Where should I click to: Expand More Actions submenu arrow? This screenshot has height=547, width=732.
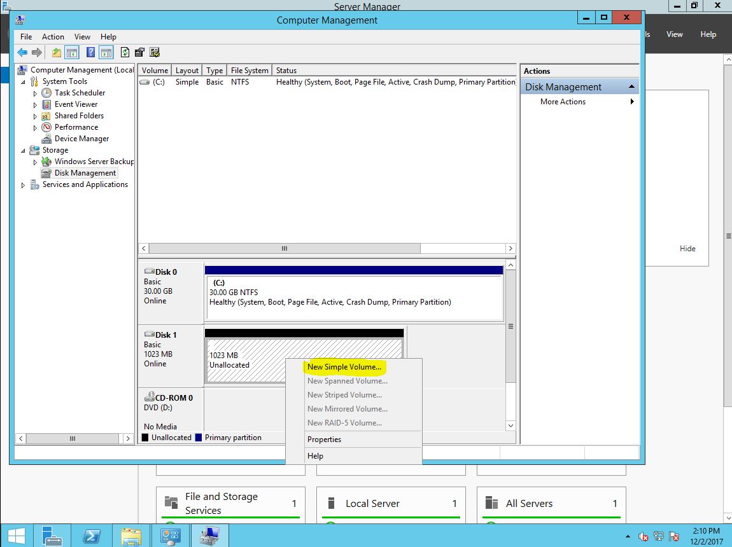(632, 102)
